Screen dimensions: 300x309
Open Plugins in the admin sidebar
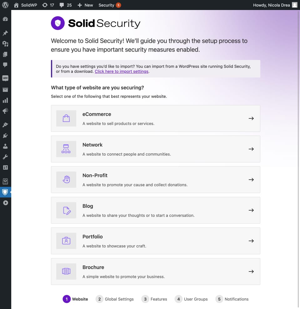click(5, 136)
